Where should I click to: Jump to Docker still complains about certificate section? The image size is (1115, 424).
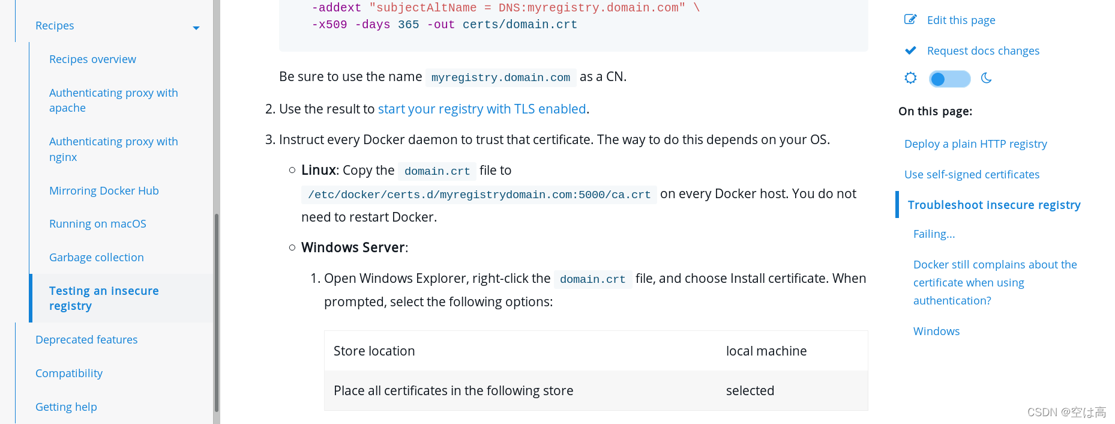pos(995,282)
